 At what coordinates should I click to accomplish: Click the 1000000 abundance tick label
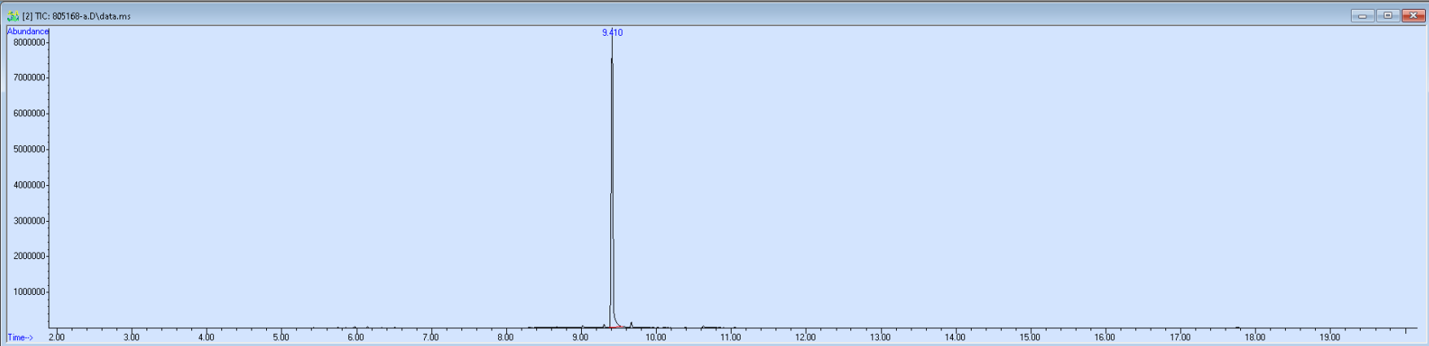point(29,292)
